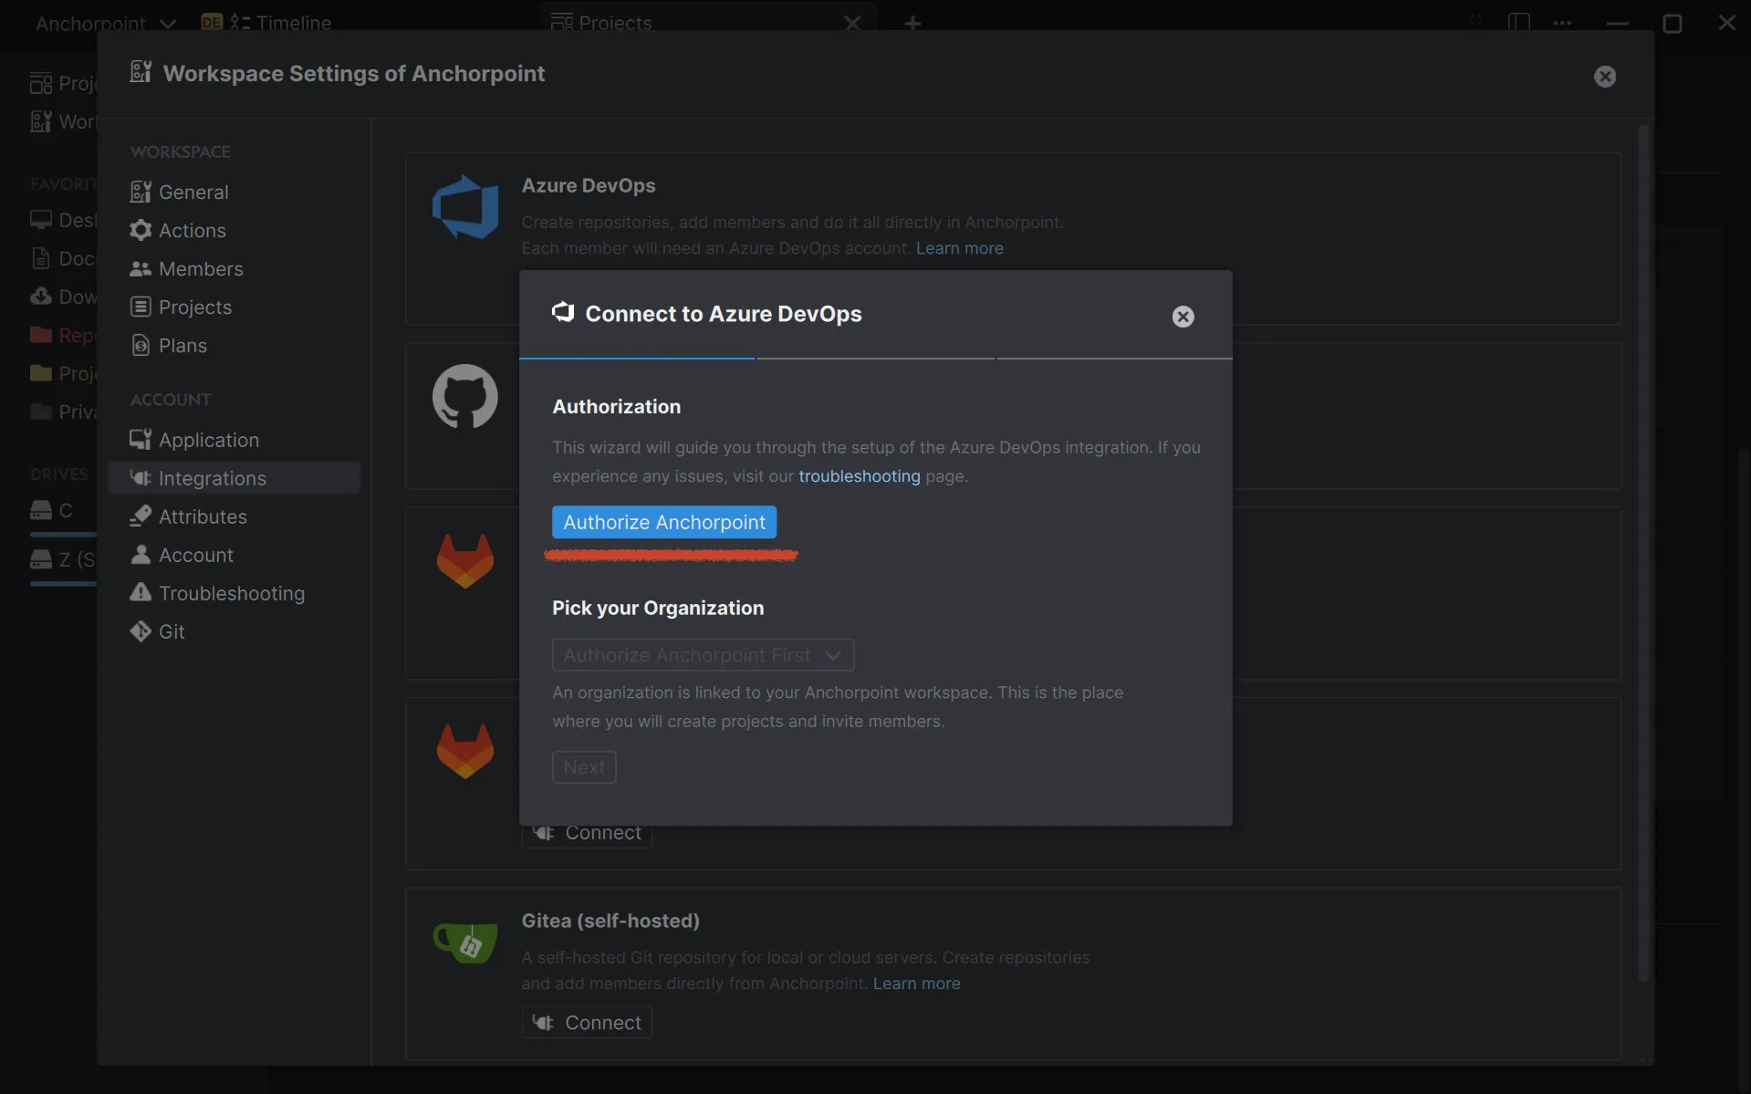Viewport: 1751px width, 1094px height.
Task: Open Actions settings page
Action: tap(234, 230)
